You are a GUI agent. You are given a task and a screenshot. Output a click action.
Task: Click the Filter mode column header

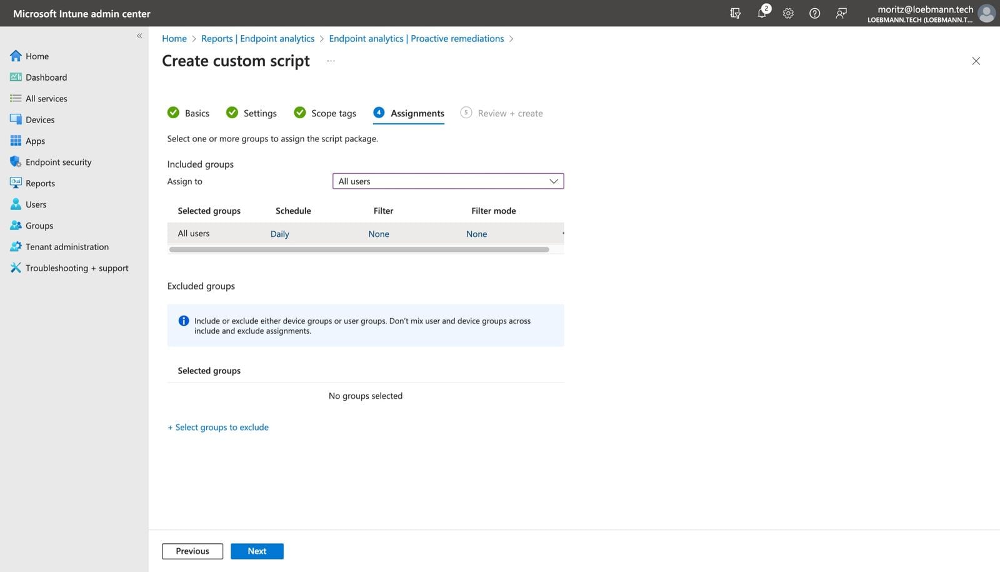pos(494,211)
